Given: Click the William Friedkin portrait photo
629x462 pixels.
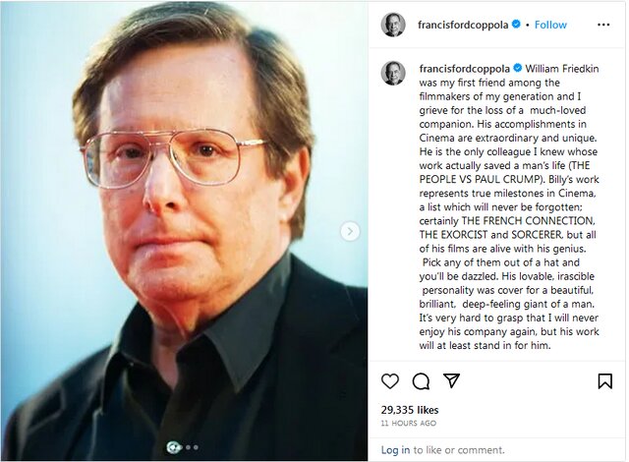Looking at the screenshot, I should 184,231.
